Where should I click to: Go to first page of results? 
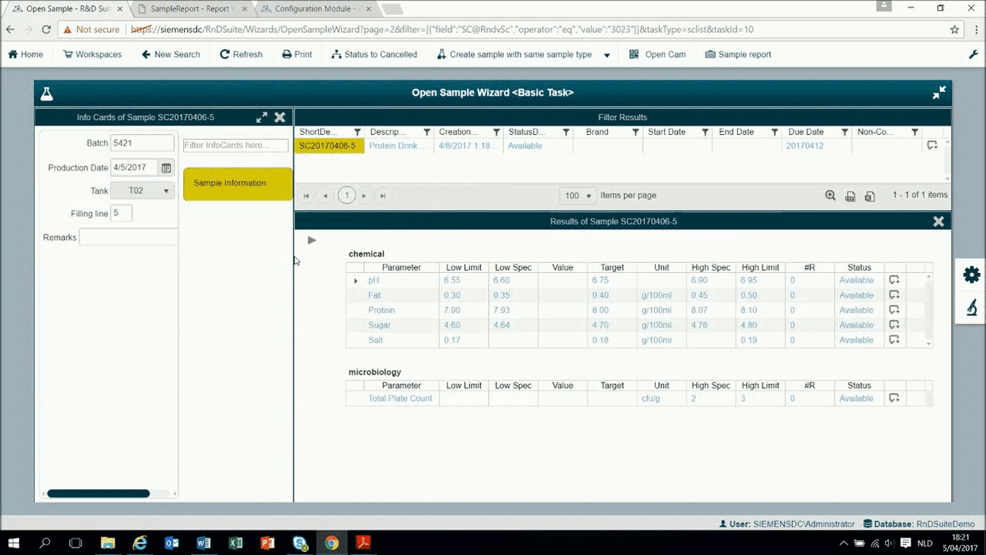point(306,196)
